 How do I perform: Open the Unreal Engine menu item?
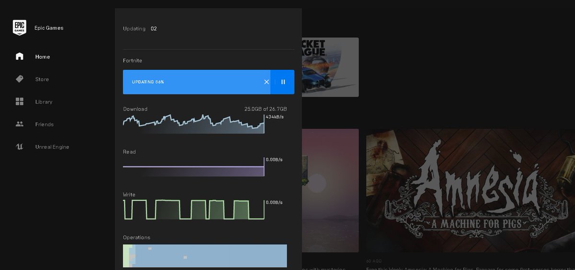52,146
